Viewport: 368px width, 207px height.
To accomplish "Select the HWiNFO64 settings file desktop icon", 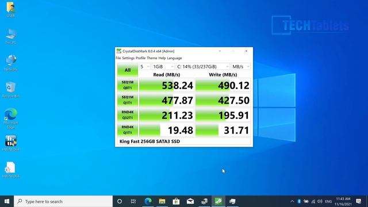I will click(11, 170).
